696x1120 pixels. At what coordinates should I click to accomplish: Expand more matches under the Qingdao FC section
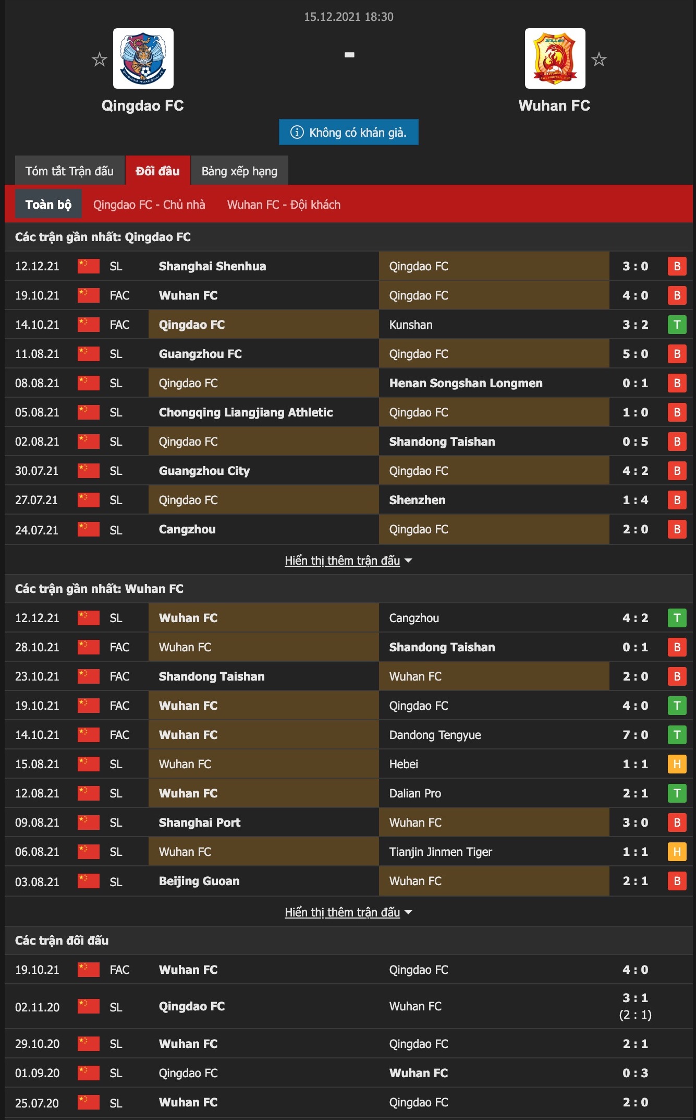point(348,561)
